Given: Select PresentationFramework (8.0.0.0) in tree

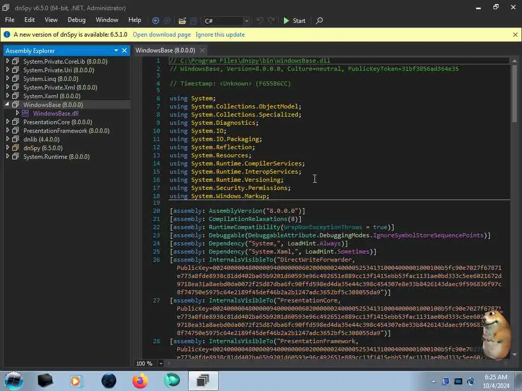Looking at the screenshot, I should [66, 131].
